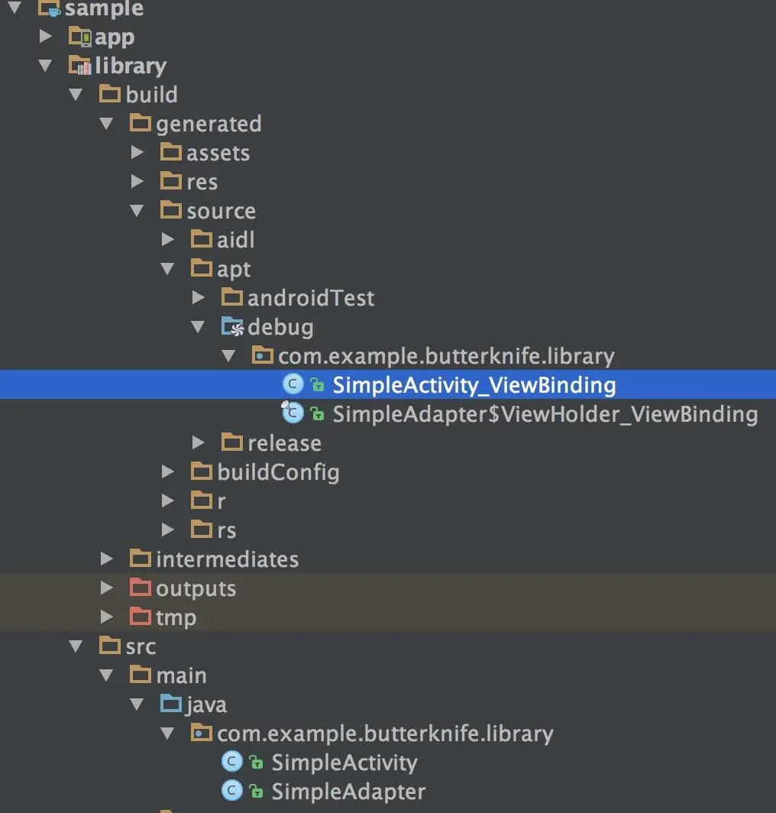Click the SimpleAdapter class icon in src
The image size is (776, 813).
[231, 791]
